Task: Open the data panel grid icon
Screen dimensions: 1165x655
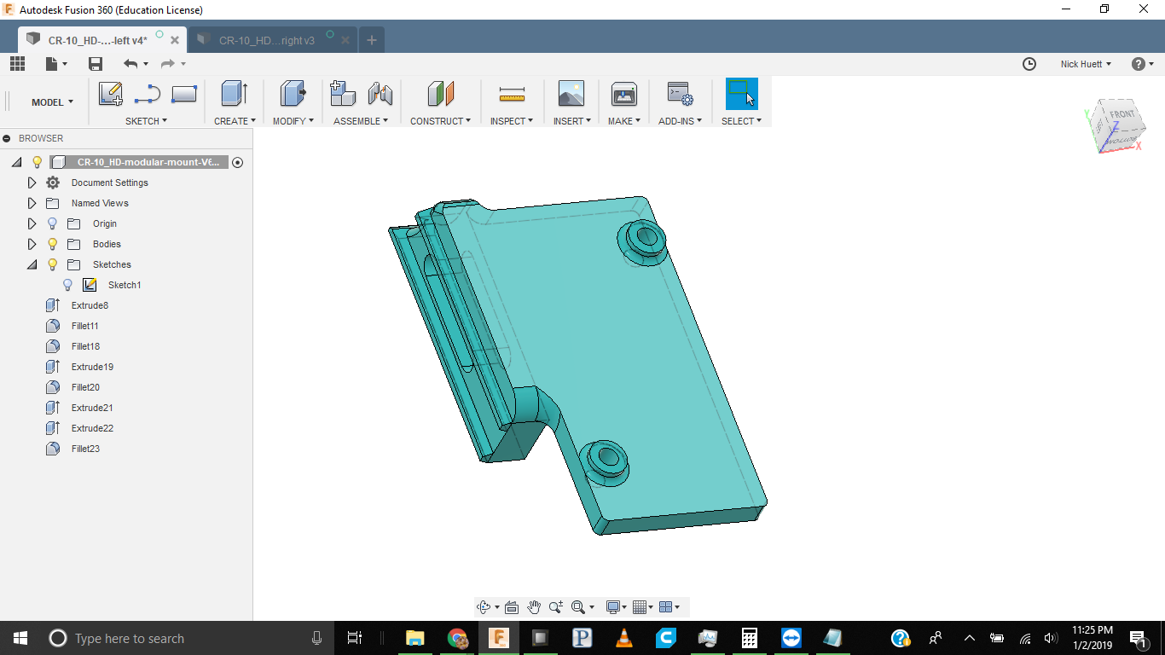Action: point(18,64)
